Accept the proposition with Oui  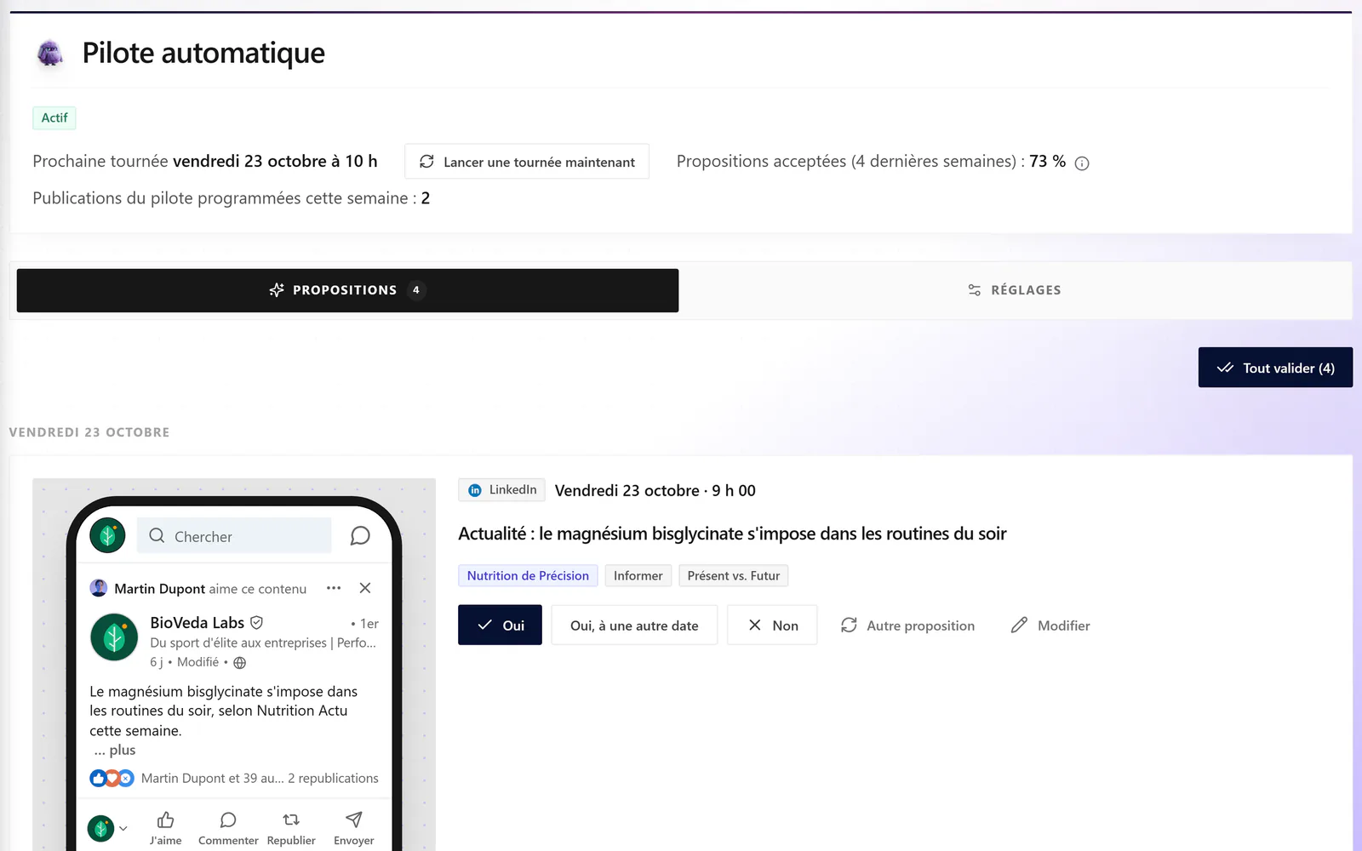pos(500,625)
